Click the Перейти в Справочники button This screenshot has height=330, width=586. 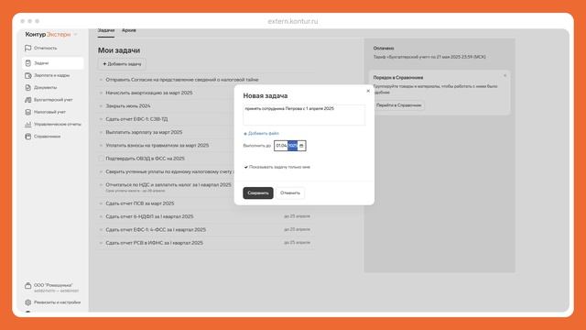pyautogui.click(x=399, y=105)
